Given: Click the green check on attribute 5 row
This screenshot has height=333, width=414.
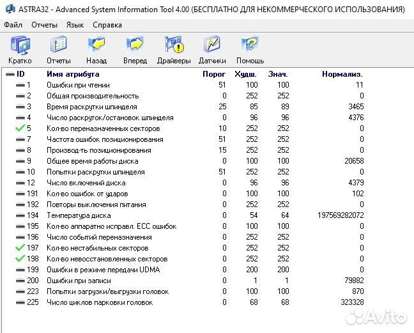Looking at the screenshot, I should pos(20,128).
